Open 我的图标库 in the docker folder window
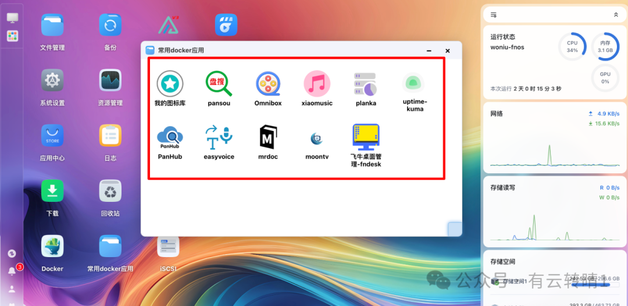This screenshot has height=306, width=628. pos(170,84)
